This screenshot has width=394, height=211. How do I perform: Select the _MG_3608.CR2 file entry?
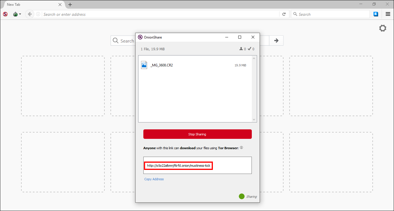click(x=195, y=65)
